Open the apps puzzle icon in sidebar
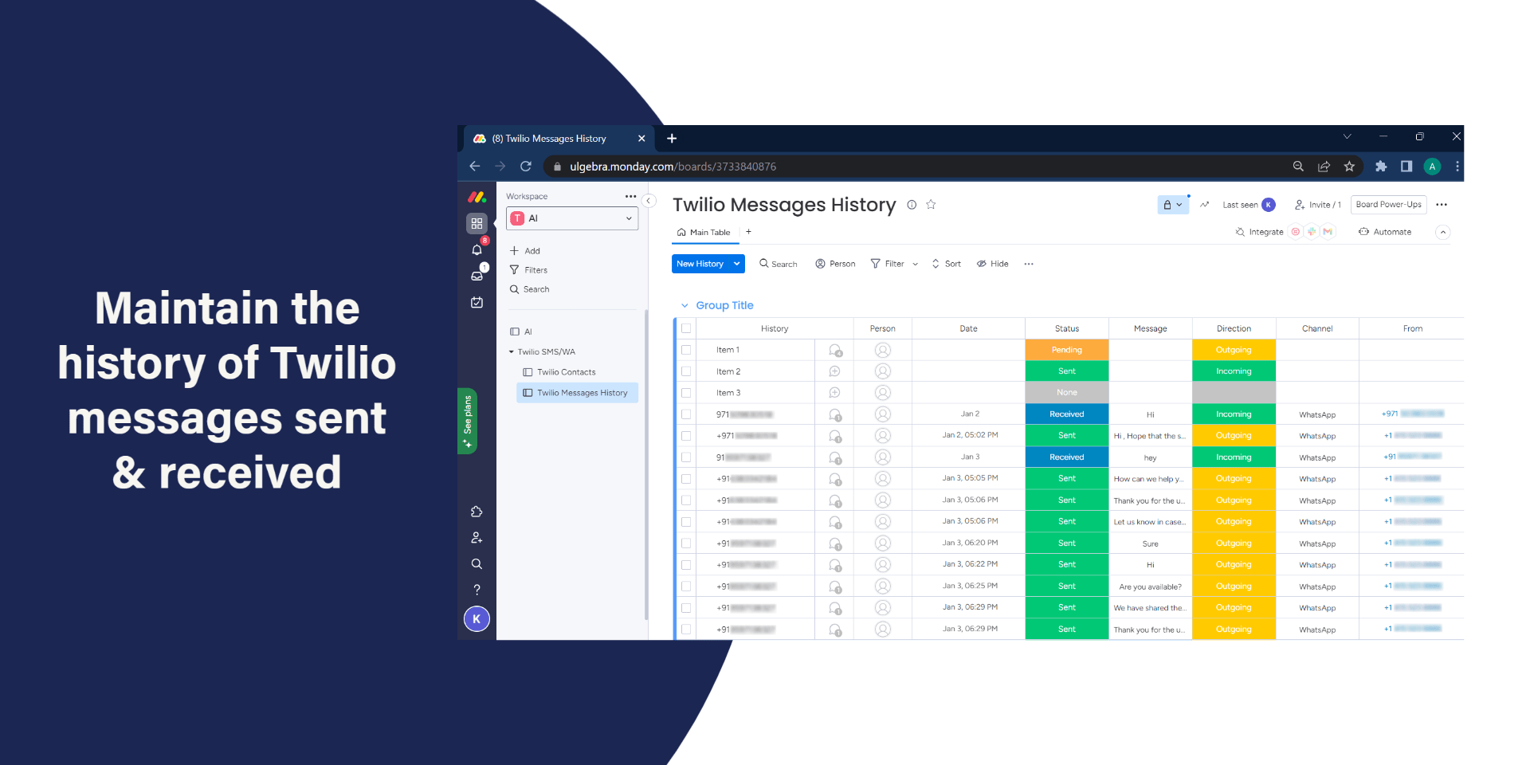This screenshot has height=765, width=1530. [x=477, y=512]
